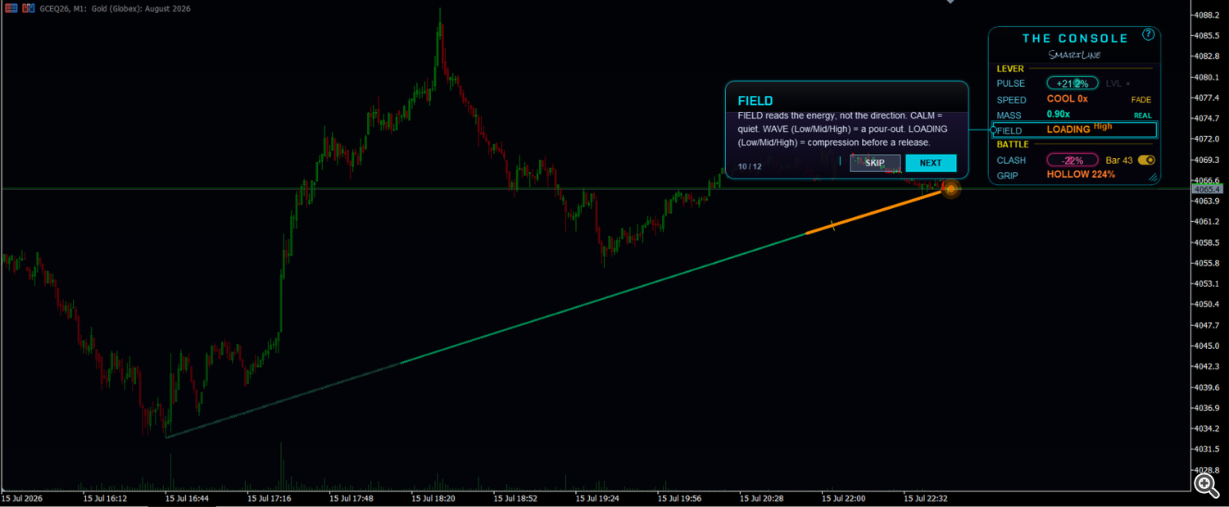The height and width of the screenshot is (507, 1229).
Task: Open The Console help question mark
Action: point(1148,34)
